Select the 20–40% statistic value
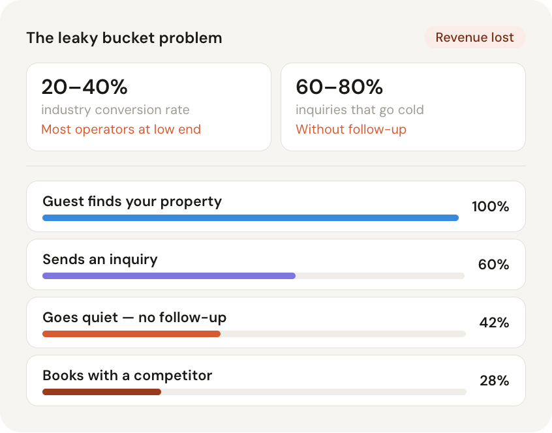This screenshot has width=552, height=433. click(84, 87)
